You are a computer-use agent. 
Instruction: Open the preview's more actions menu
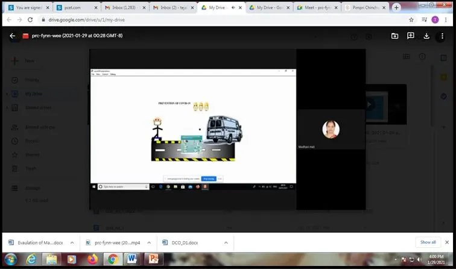coord(442,36)
